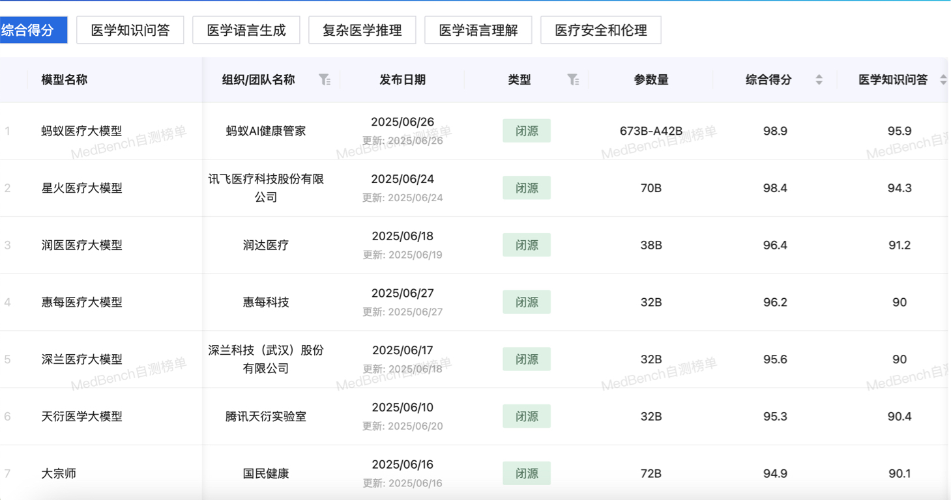Click organization 润达医疗

click(x=266, y=245)
